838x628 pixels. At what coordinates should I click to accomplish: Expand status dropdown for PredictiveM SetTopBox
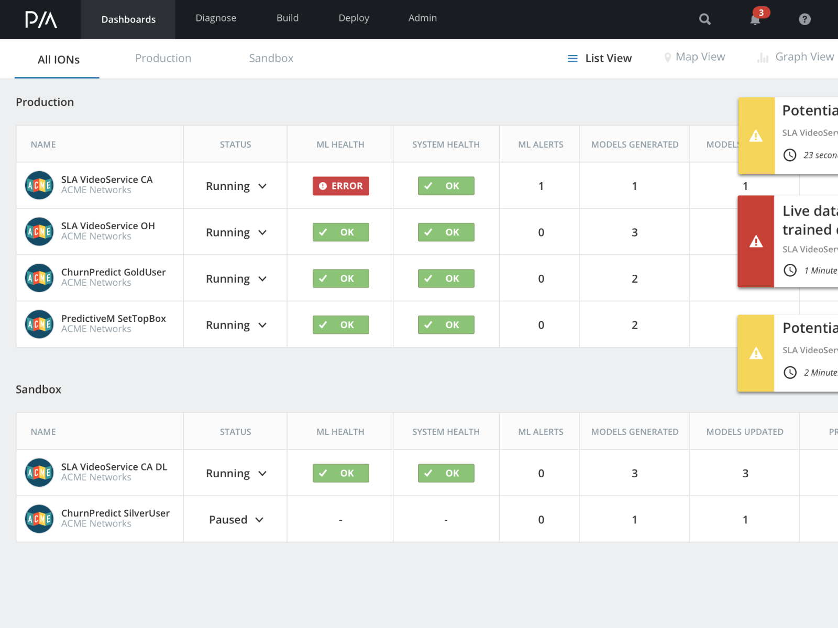click(262, 325)
